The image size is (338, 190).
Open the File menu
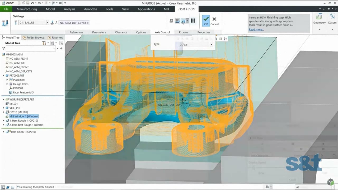[6, 9]
